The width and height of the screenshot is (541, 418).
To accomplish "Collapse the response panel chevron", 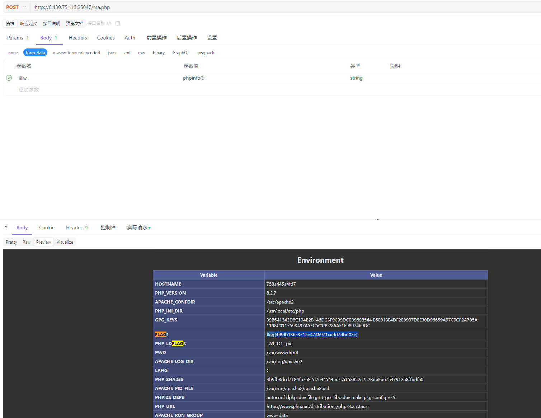I will (6, 227).
